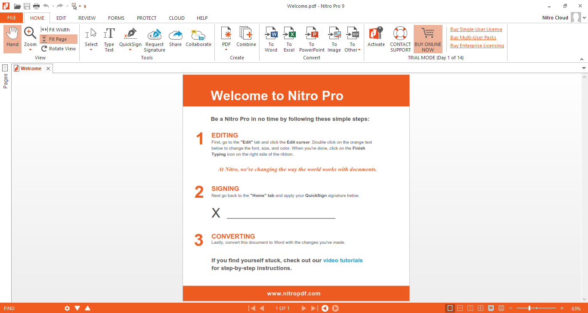Switch to the CLOUD tab
Image resolution: width=588 pixels, height=313 pixels.
pos(176,18)
